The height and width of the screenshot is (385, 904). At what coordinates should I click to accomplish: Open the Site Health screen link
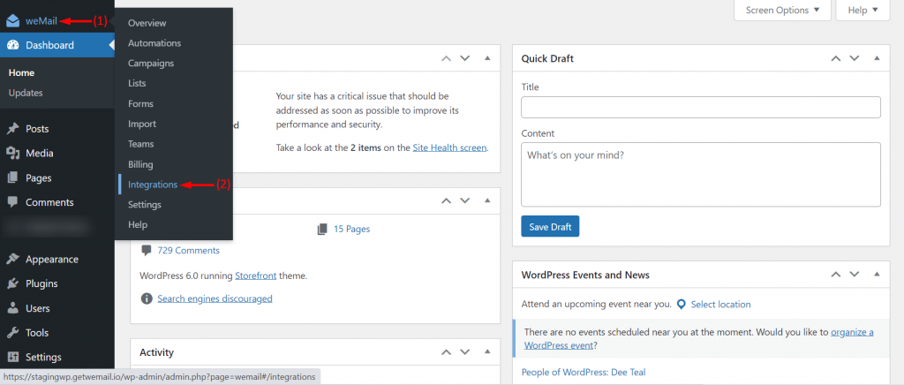(x=450, y=147)
